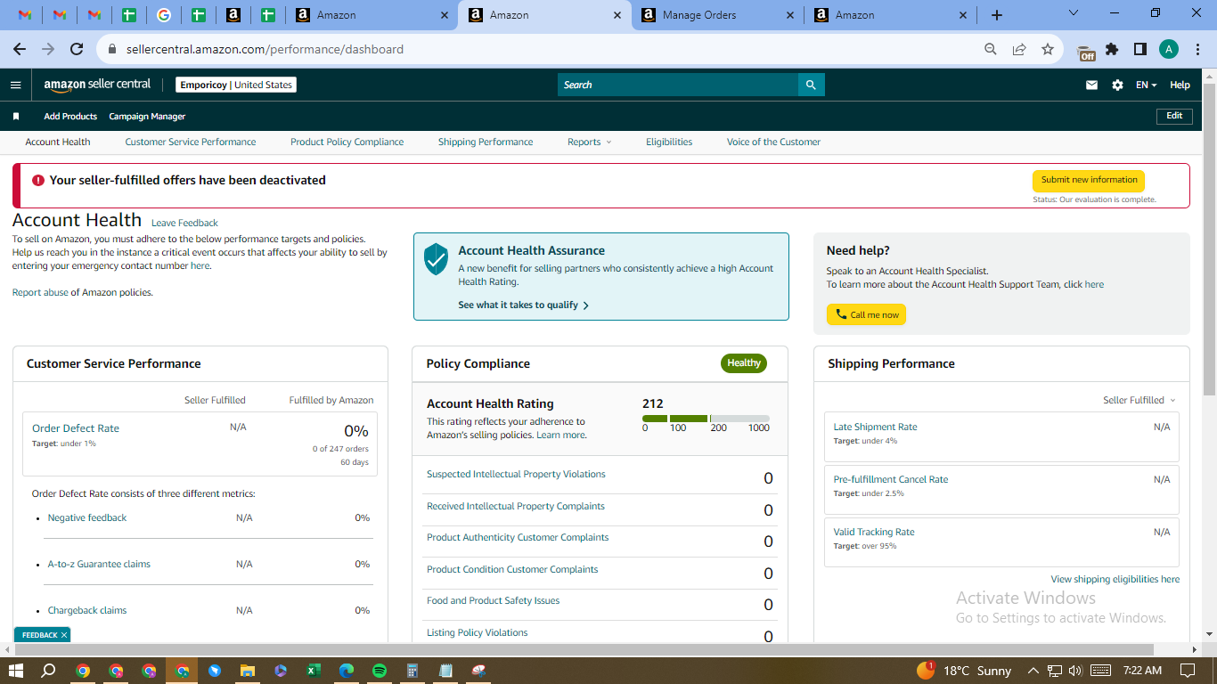This screenshot has width=1217, height=684.
Task: Open Microsoft Edge from the taskbar
Action: tap(347, 670)
